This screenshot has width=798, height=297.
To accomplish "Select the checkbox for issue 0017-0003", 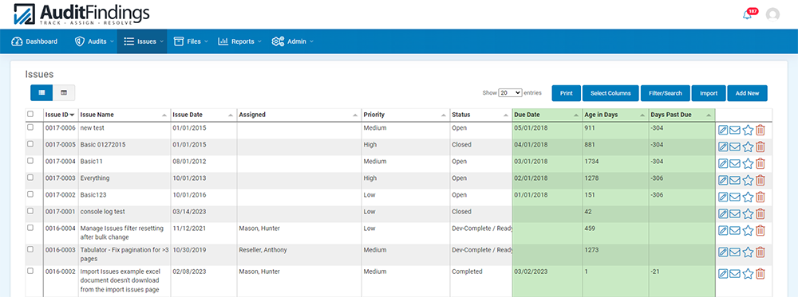I will tap(30, 178).
